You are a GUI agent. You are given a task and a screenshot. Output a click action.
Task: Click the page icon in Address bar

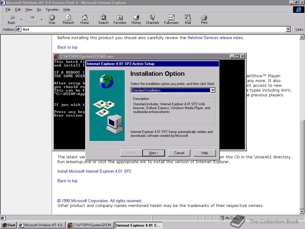coord(19,30)
